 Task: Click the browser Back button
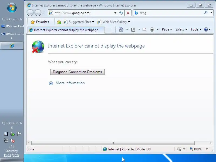tap(30, 13)
